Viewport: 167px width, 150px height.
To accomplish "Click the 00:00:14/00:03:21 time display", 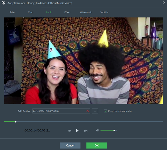I will click(37, 130).
